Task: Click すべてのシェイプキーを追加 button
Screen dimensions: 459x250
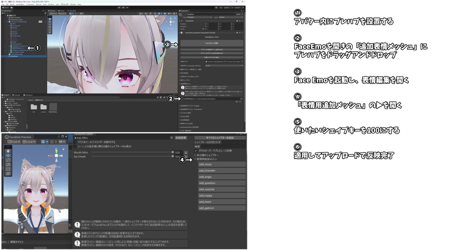Action: tap(220, 138)
